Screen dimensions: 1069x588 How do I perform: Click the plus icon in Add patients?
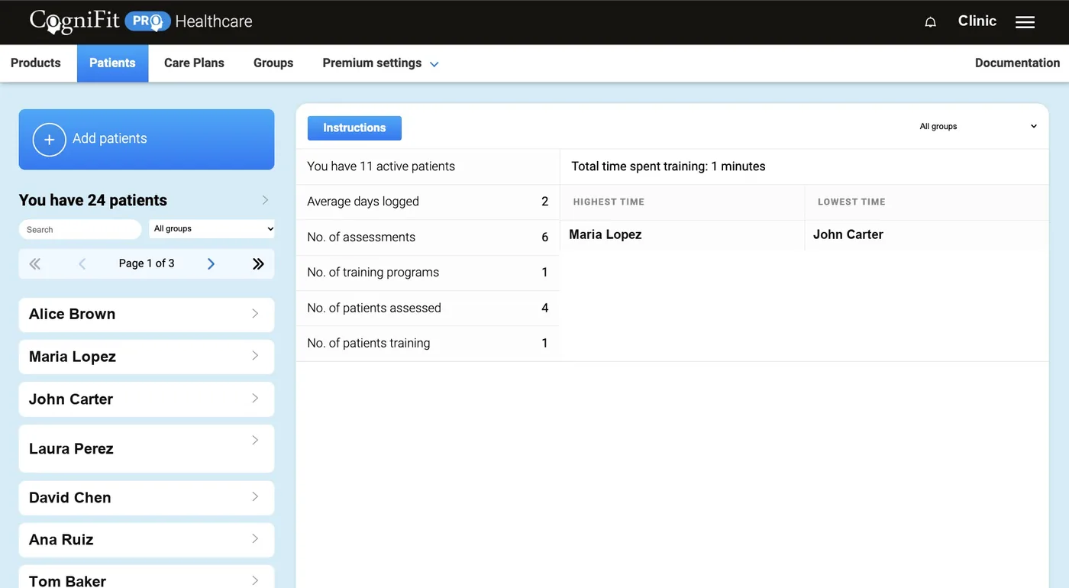coord(49,140)
